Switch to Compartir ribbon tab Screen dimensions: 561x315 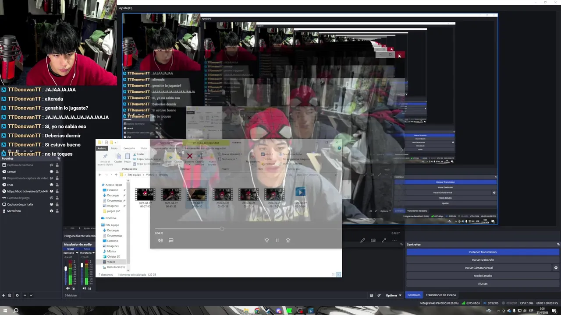tap(129, 148)
